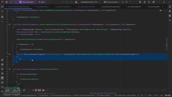Screen dimensions: 172x97
Task: Click the ItemComponent->PickedUp() call on line 77
Action: coord(32,49)
